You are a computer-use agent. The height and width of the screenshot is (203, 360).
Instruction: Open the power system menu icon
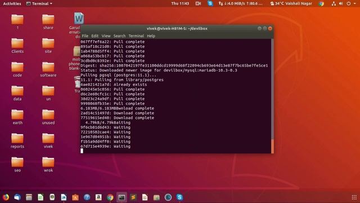pos(349,3)
